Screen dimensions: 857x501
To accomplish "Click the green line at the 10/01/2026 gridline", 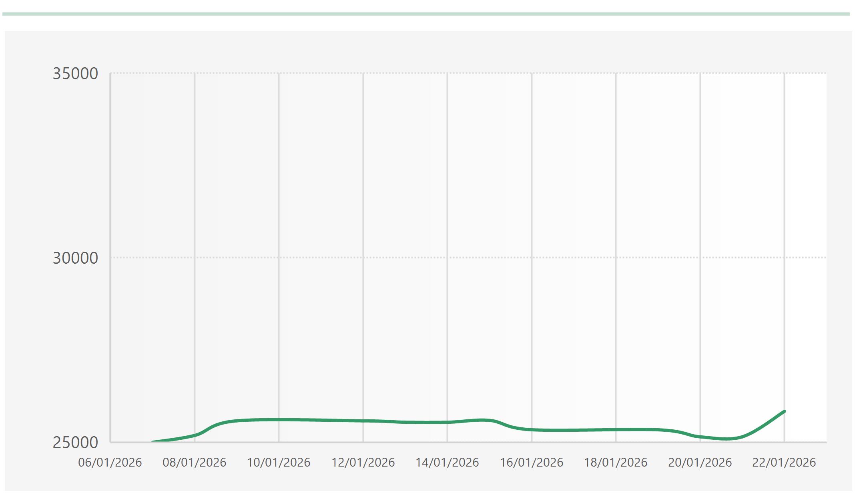I will (x=279, y=419).
